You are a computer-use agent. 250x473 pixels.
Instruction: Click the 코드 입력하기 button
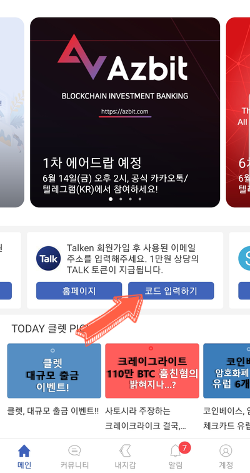tap(171, 291)
